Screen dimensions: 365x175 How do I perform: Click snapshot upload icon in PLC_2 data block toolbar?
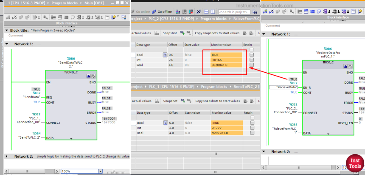point(182,33)
